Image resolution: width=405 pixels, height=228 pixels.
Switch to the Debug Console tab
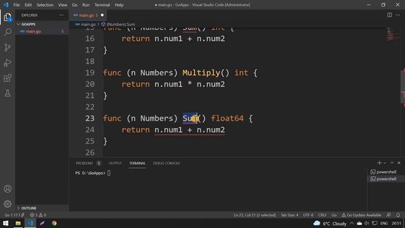[x=166, y=163]
